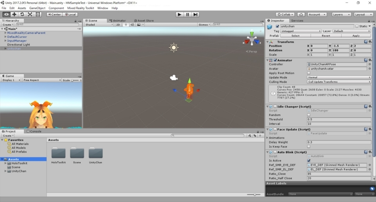Open the Tag dropdown
Viewport: 376px width, 202px height.
coord(301,31)
